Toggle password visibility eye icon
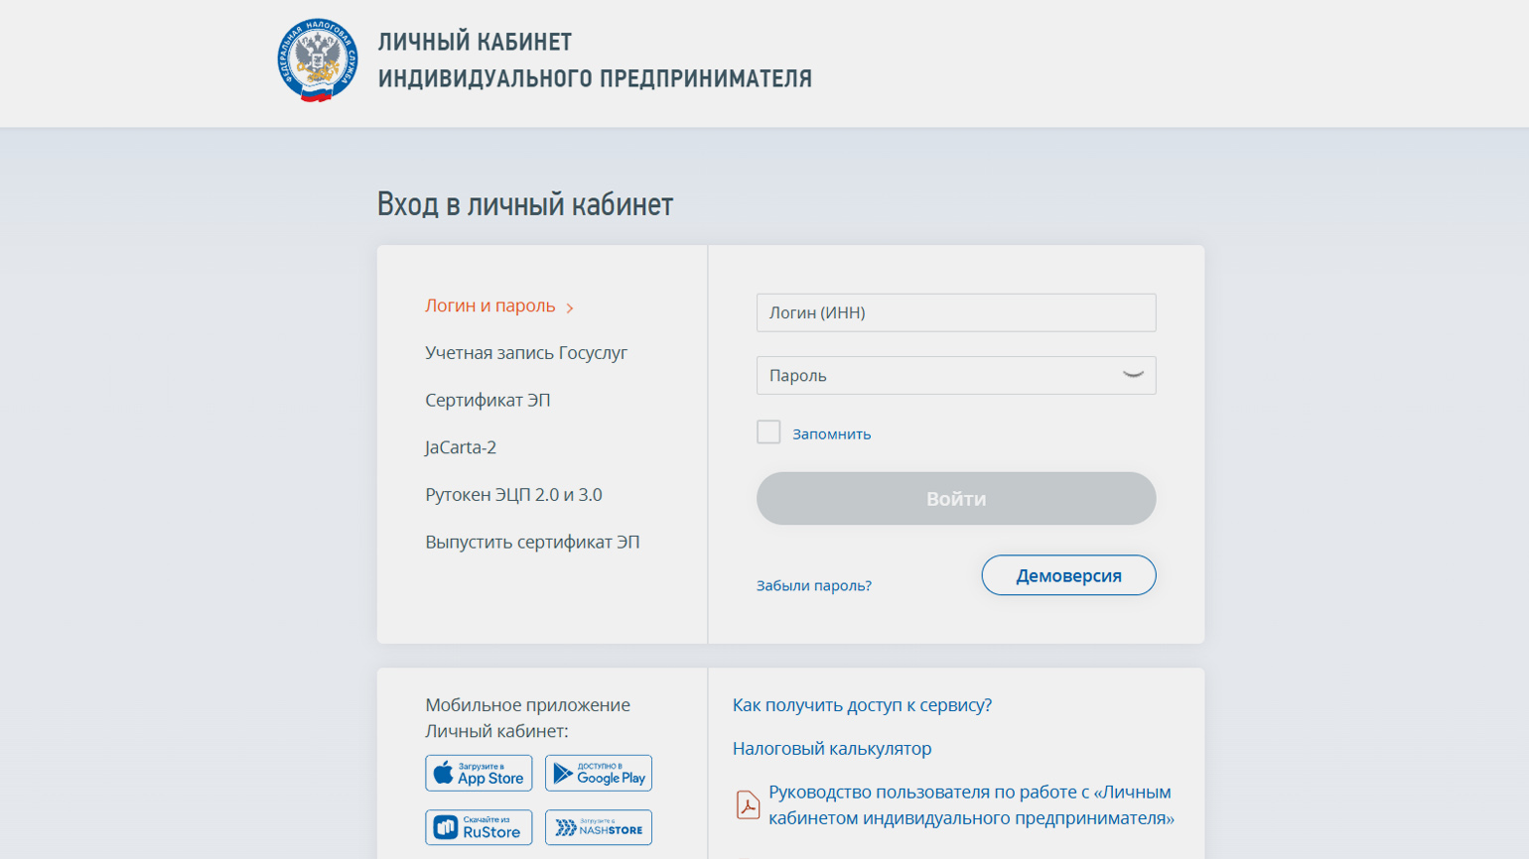 tap(1133, 375)
